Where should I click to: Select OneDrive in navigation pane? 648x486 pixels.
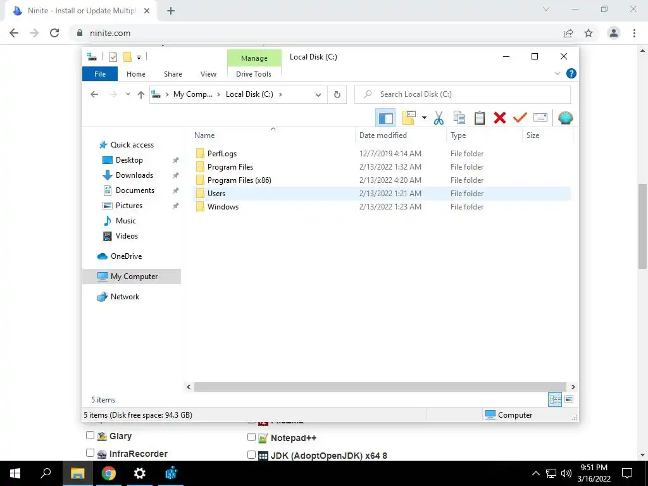[126, 256]
